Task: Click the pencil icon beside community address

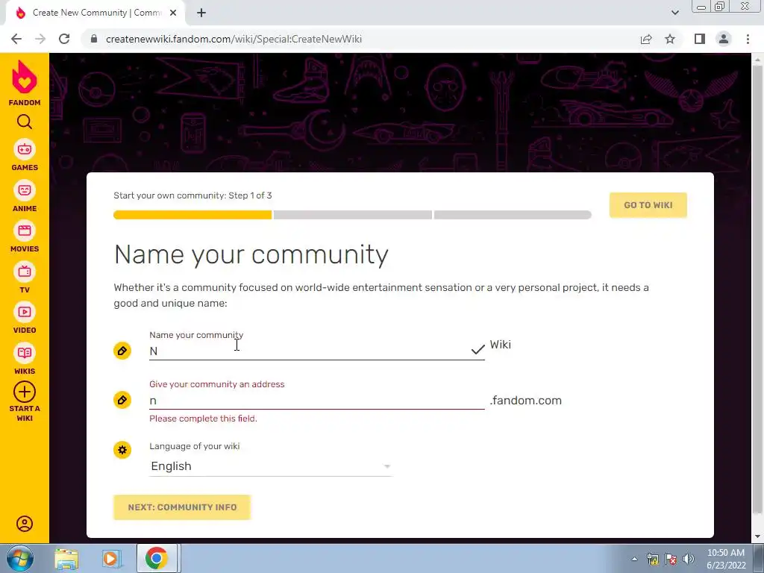Action: [122, 400]
